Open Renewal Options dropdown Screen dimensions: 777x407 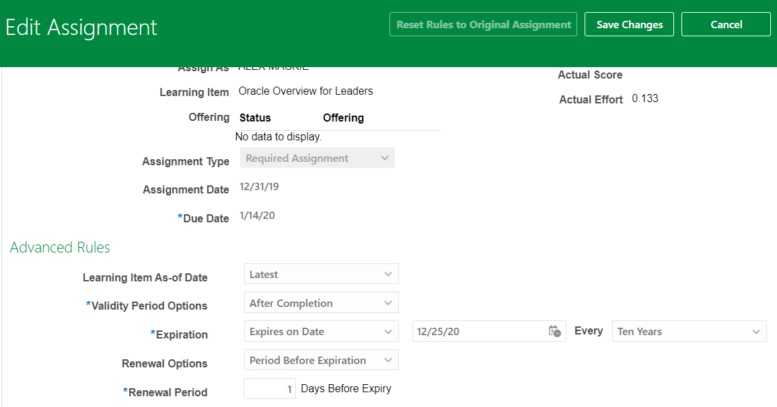pyautogui.click(x=321, y=360)
